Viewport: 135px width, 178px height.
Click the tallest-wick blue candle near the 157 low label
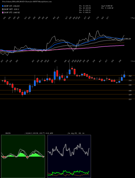coord(70,72)
